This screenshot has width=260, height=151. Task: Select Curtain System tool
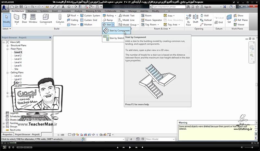point(90,16)
